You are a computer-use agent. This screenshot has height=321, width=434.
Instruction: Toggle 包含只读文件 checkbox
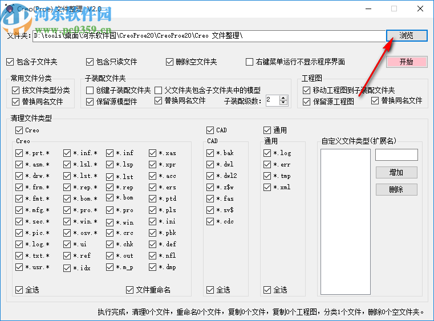coord(90,62)
